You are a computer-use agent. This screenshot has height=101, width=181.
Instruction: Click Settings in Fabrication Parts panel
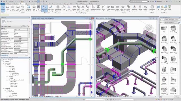pyautogui.click(x=177, y=97)
